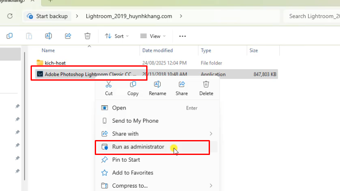Viewport: 340px width, 191px height.
Task: Close the current Explorer tab
Action: click(x=33, y=1)
